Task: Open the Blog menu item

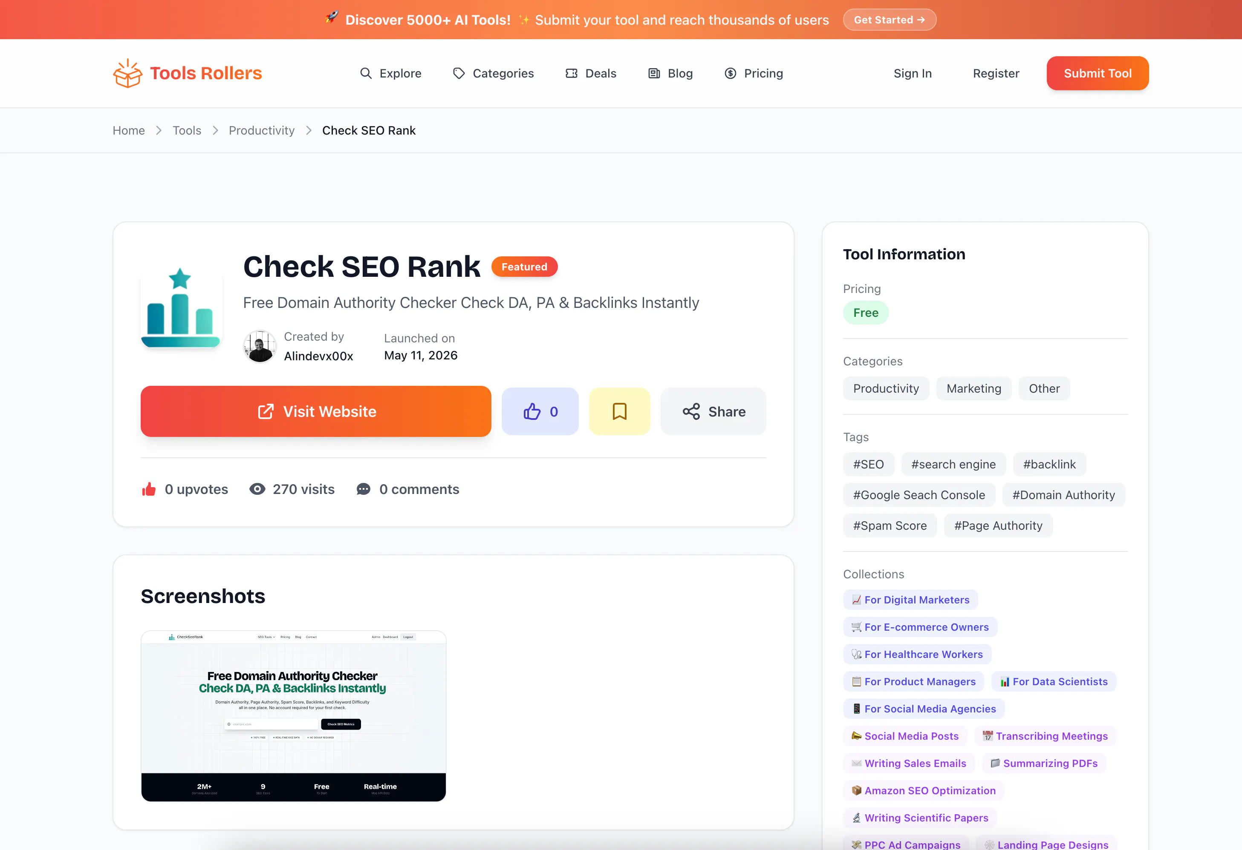Action: point(670,73)
